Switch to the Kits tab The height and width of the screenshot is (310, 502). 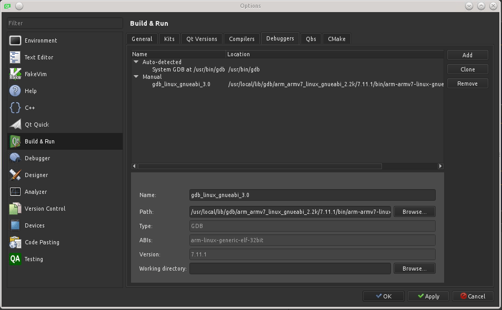pyautogui.click(x=169, y=39)
